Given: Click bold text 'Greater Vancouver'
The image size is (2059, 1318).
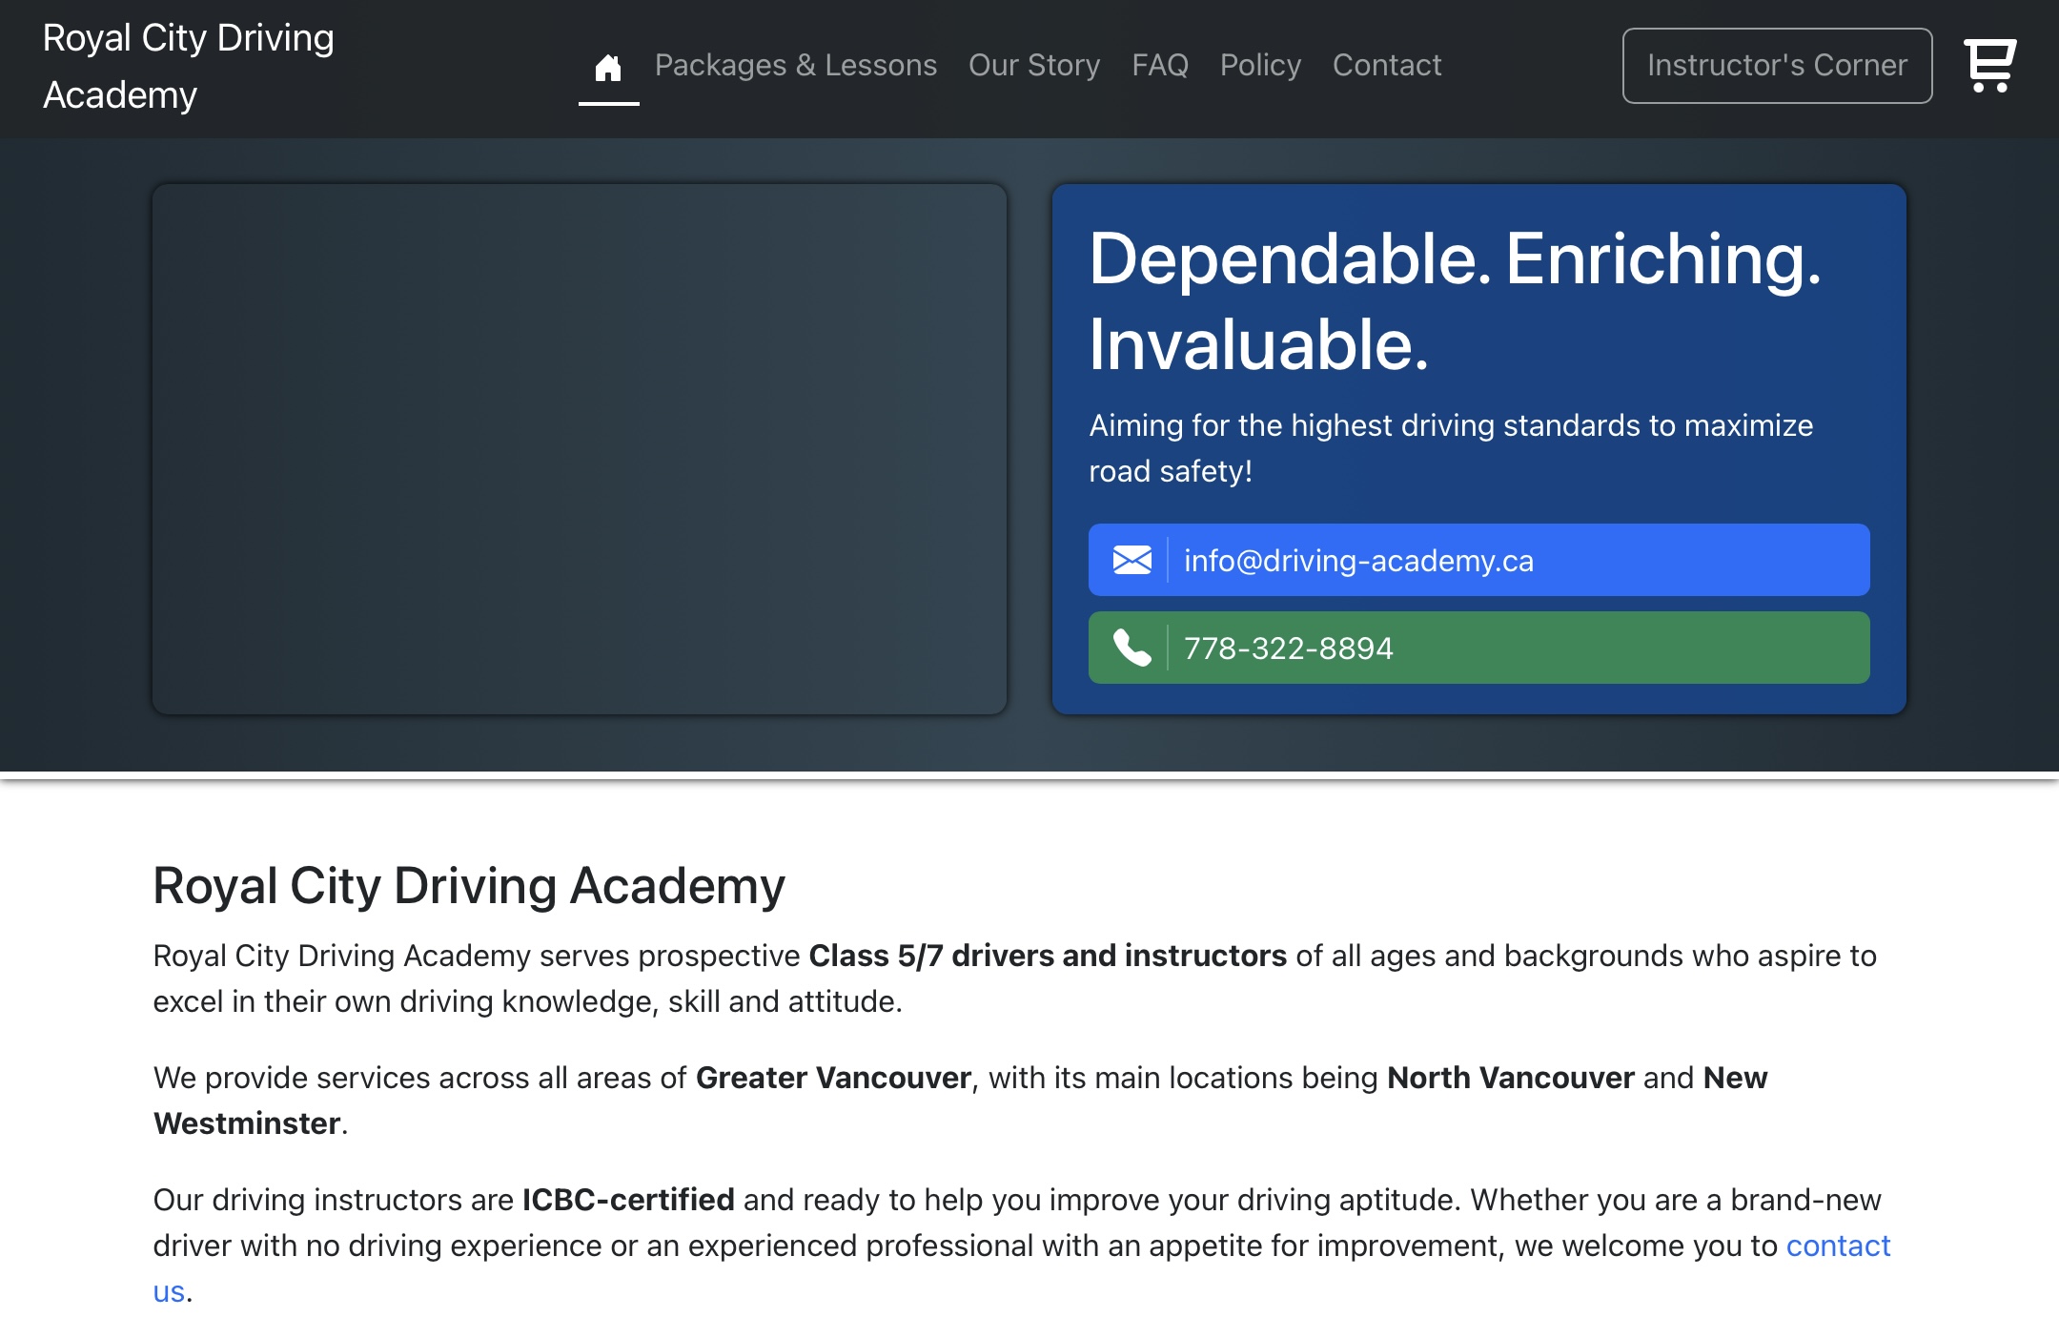Looking at the screenshot, I should pyautogui.click(x=833, y=1078).
